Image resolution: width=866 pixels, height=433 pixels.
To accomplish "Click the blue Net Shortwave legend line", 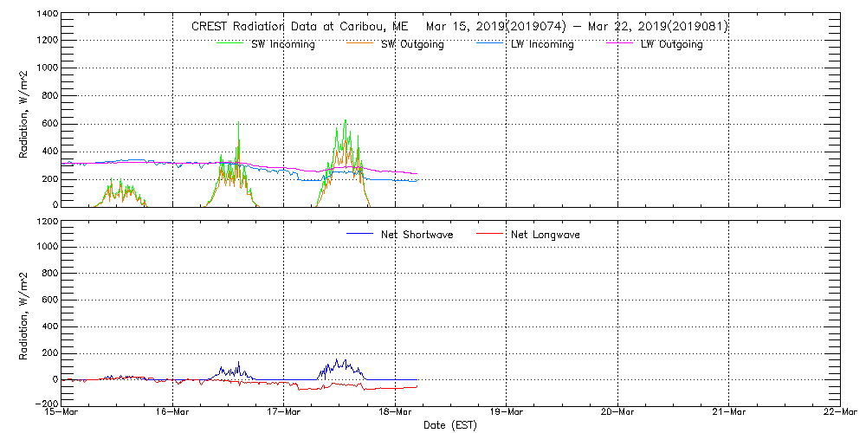I will point(359,234).
